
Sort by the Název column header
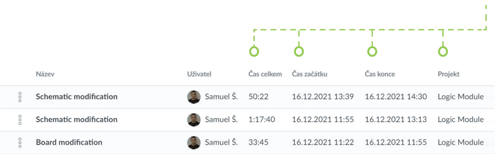click(x=45, y=74)
